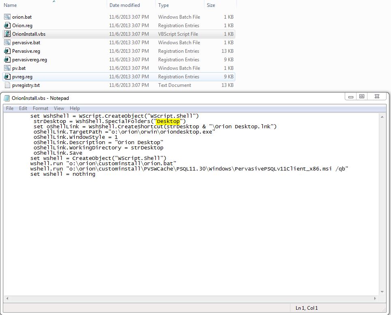The height and width of the screenshot is (315, 391).
Task: Click the Orion.reg registry file icon
Action: point(7,26)
